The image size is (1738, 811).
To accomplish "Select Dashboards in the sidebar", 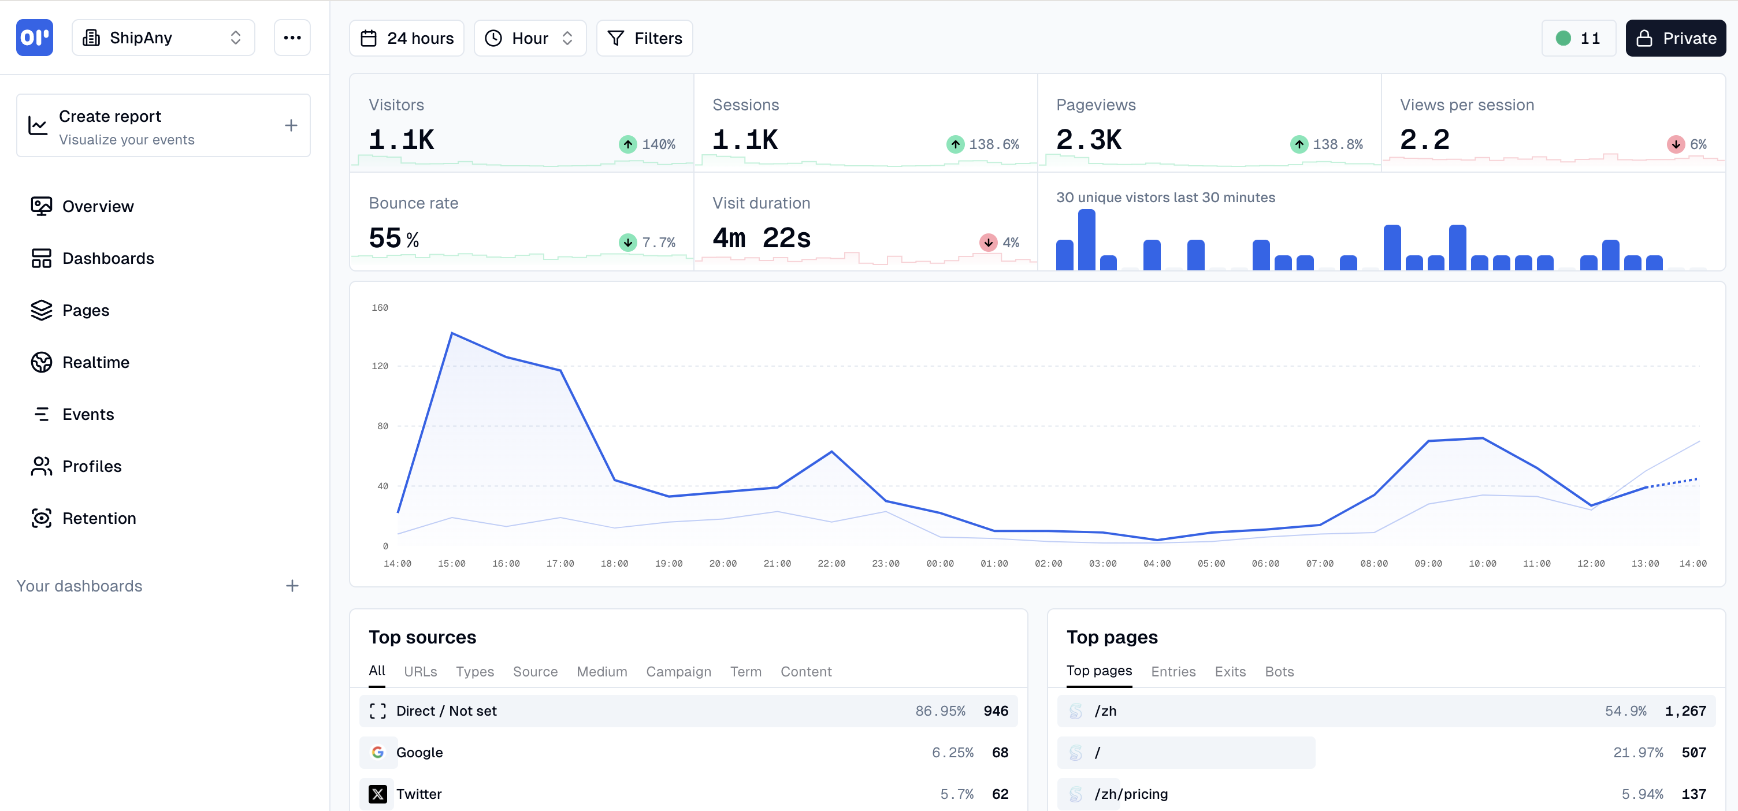I will [108, 258].
